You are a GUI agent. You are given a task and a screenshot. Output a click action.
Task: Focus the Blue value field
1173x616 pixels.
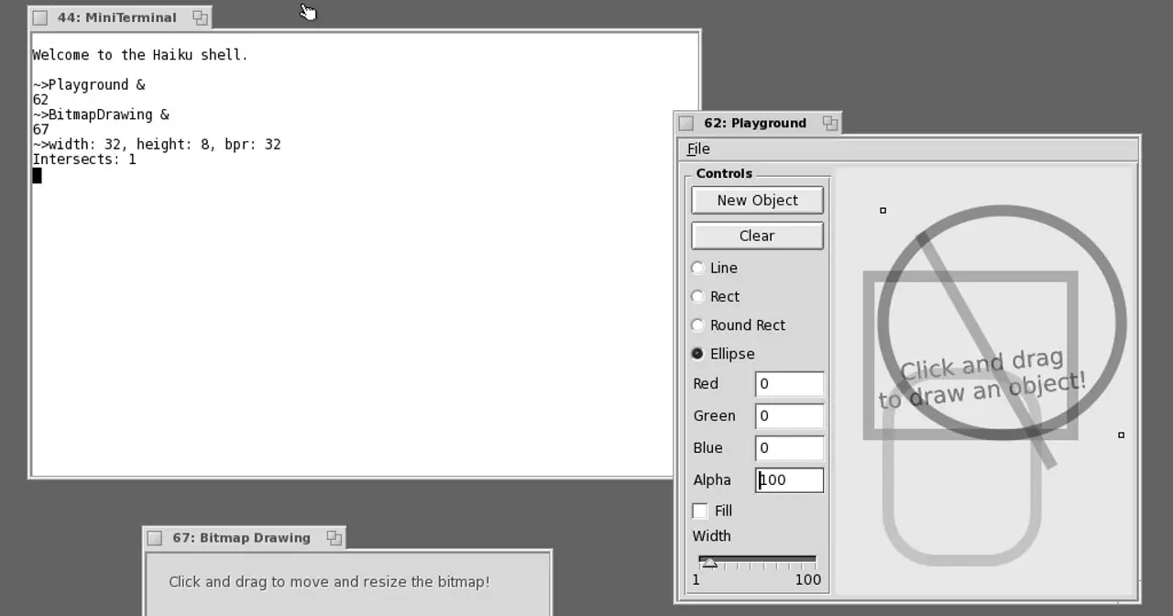click(789, 448)
